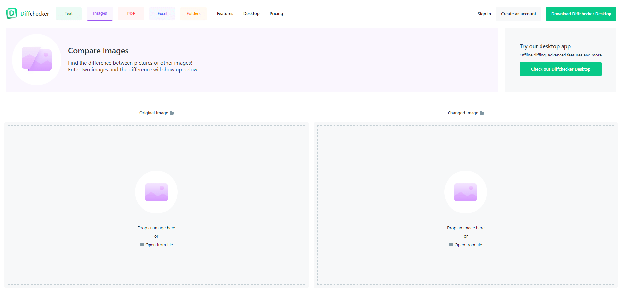Click folder icon beside Original Image label
This screenshot has width=622, height=290.
(x=172, y=113)
